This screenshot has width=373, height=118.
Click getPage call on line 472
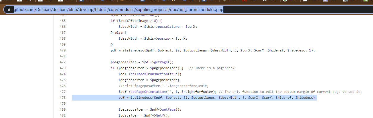coord(161,62)
